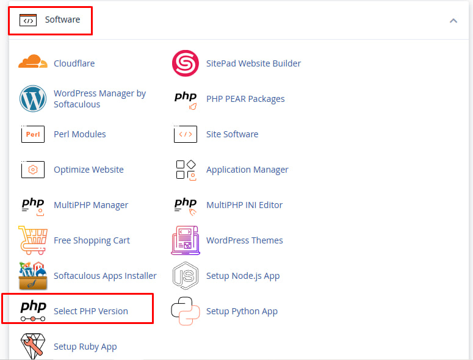Screen dimensions: 473x360
Task: Click the Softaculous Apps Installer box icon
Action: (x=33, y=276)
